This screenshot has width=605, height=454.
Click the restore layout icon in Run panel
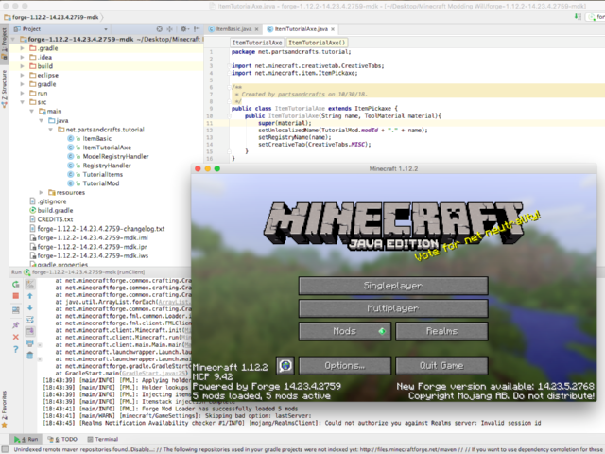[16, 310]
